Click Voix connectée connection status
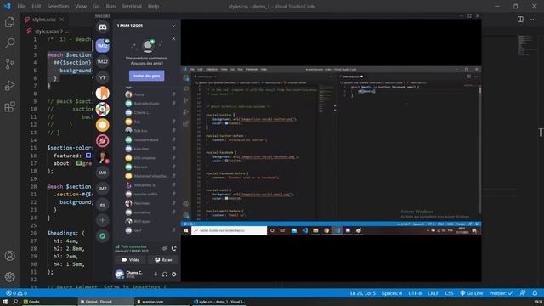This screenshot has height=306, width=544. [x=133, y=246]
